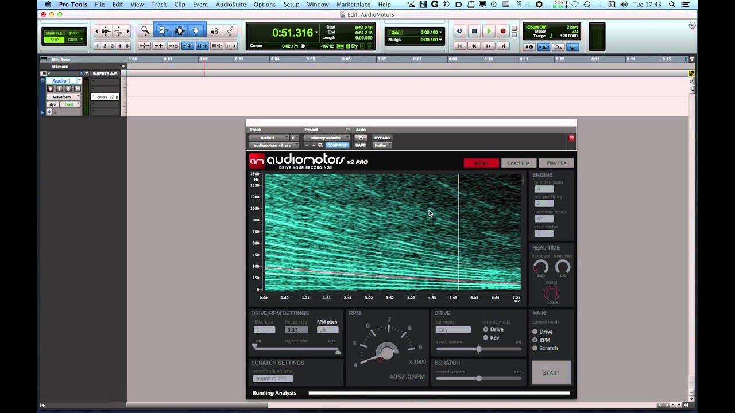The width and height of the screenshot is (735, 413).
Task: Select the Pencil tool
Action: coord(230,31)
